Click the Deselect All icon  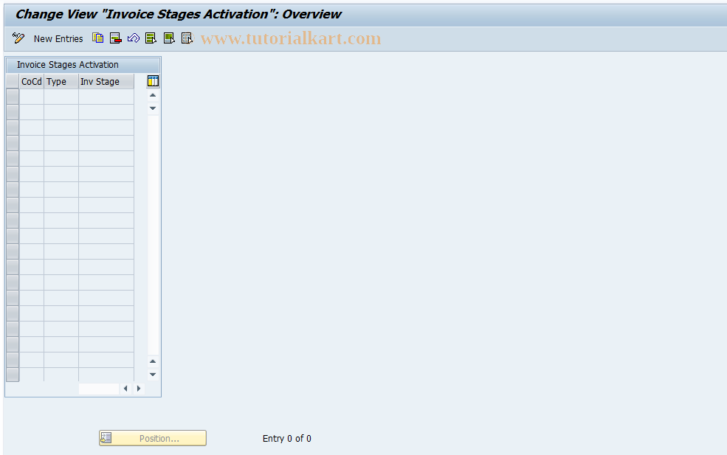click(187, 38)
